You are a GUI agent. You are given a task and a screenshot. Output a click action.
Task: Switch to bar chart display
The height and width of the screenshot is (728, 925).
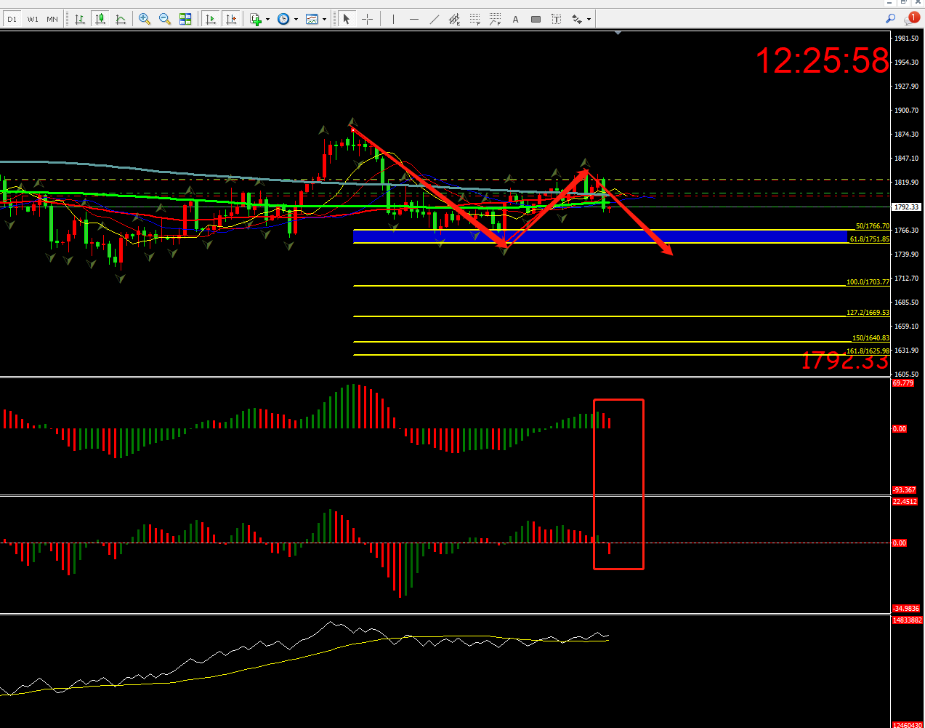click(x=80, y=19)
